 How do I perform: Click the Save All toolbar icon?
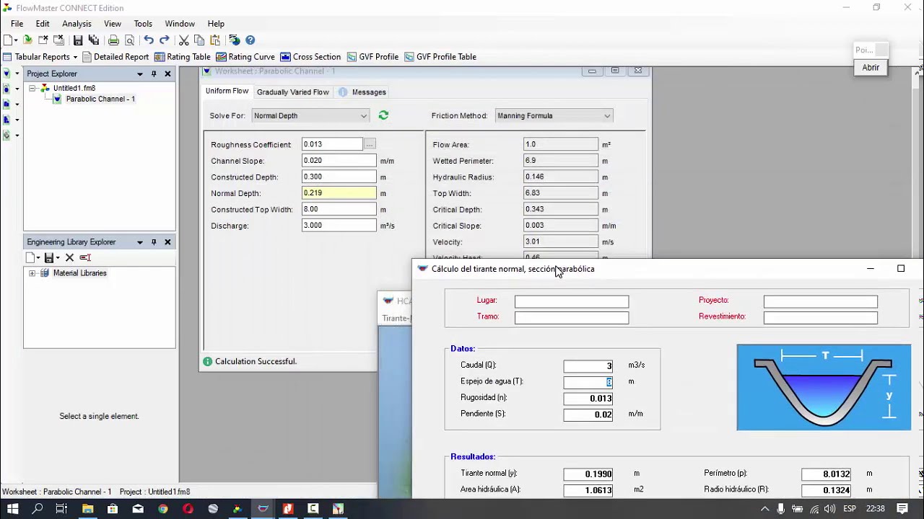[x=93, y=40]
